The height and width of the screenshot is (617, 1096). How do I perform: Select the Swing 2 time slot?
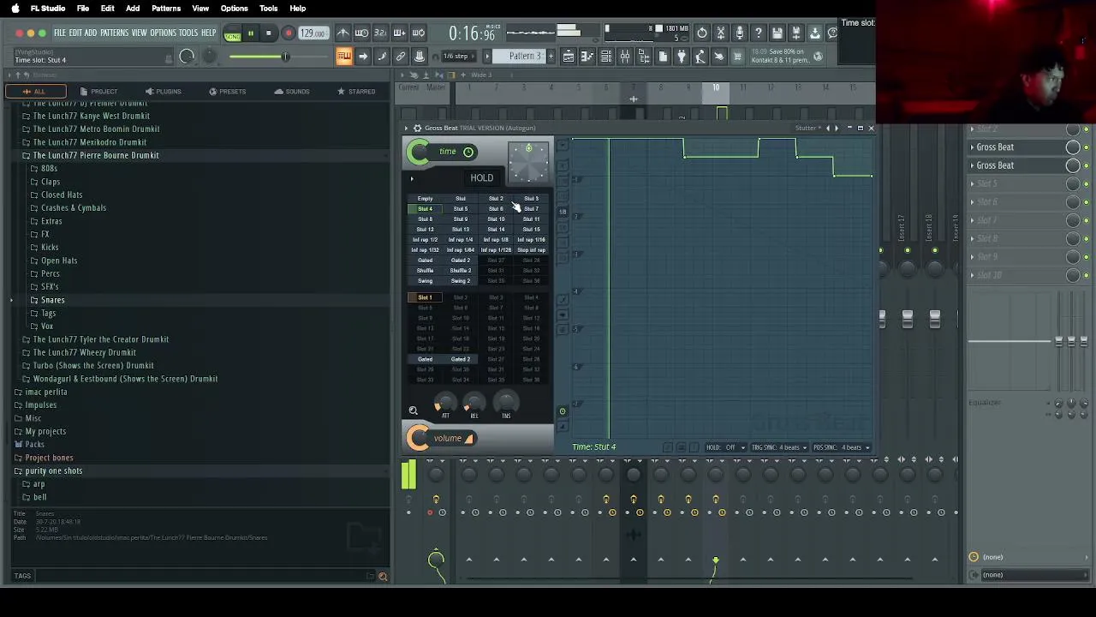pos(461,281)
